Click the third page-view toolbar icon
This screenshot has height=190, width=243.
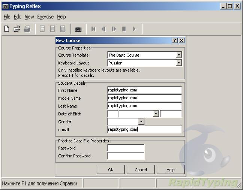point(63,29)
